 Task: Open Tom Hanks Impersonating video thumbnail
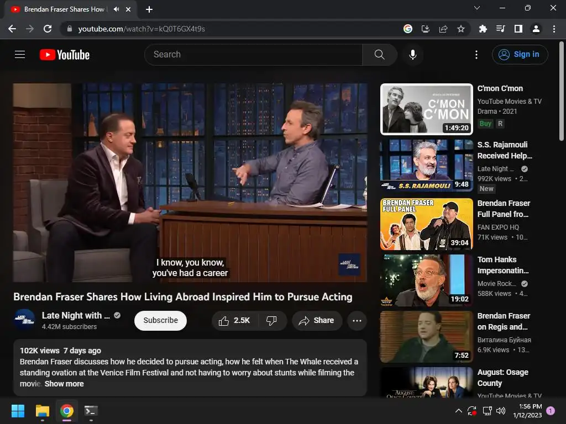(x=427, y=280)
